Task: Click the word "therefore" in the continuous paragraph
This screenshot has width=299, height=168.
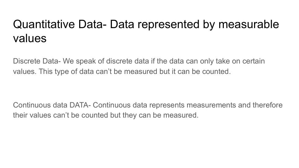Action: pos(268,105)
